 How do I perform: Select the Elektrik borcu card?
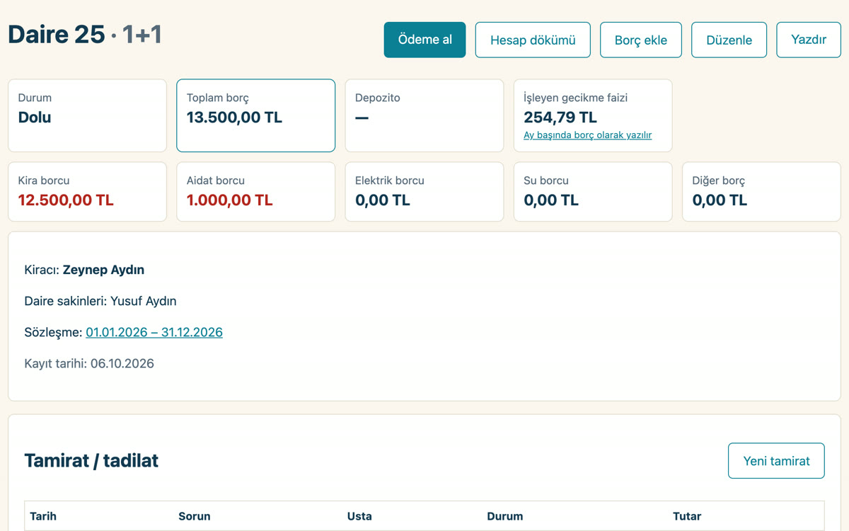point(424,192)
